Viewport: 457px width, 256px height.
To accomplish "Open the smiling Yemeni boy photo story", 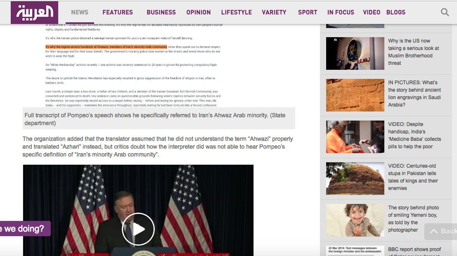I will [413, 219].
